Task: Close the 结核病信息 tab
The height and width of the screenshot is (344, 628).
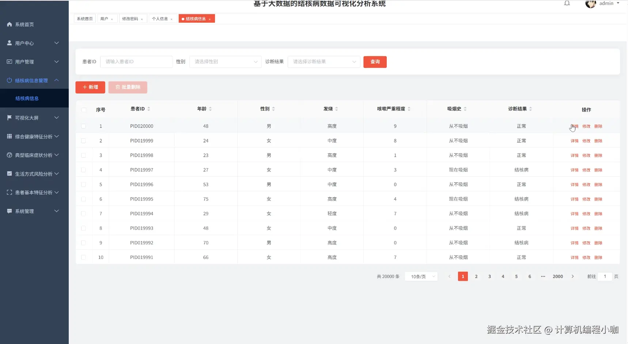Action: (x=209, y=19)
